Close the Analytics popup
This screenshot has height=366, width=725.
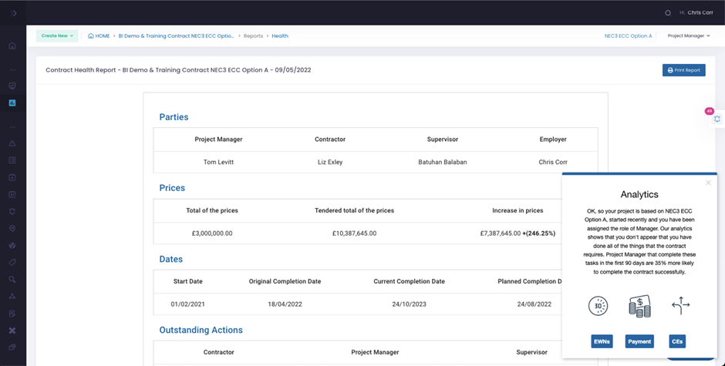coord(708,183)
